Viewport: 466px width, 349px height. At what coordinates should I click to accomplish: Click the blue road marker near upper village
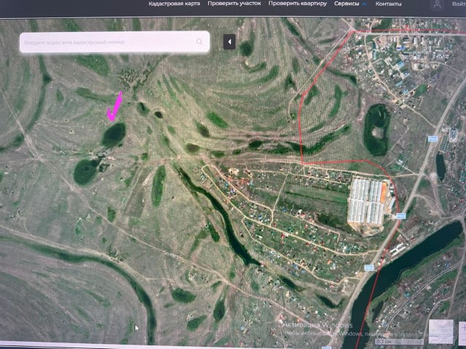[x=433, y=139]
